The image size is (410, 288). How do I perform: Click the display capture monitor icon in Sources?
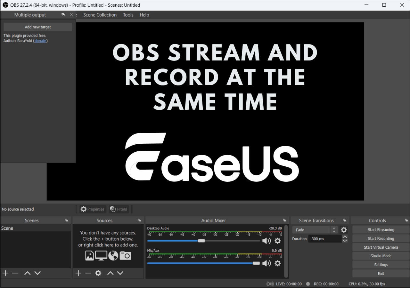pos(101,255)
